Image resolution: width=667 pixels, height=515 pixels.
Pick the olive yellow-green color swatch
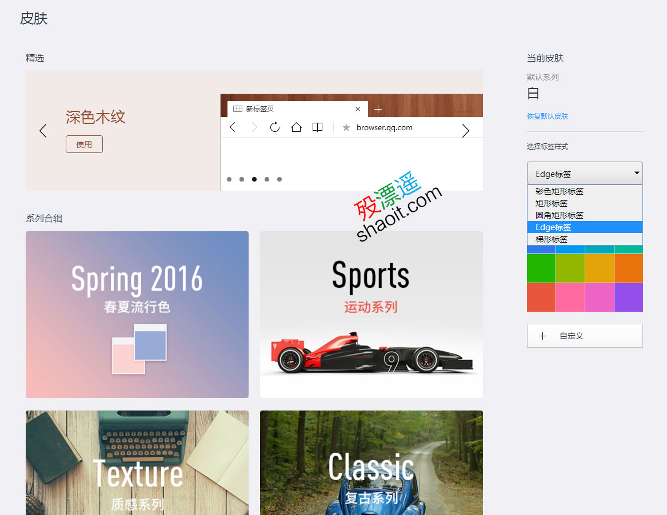tap(570, 268)
